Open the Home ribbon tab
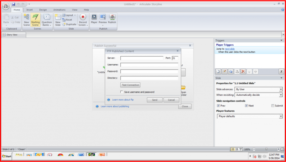Viewport: 286px width, 162px height. pyautogui.click(x=17, y=10)
